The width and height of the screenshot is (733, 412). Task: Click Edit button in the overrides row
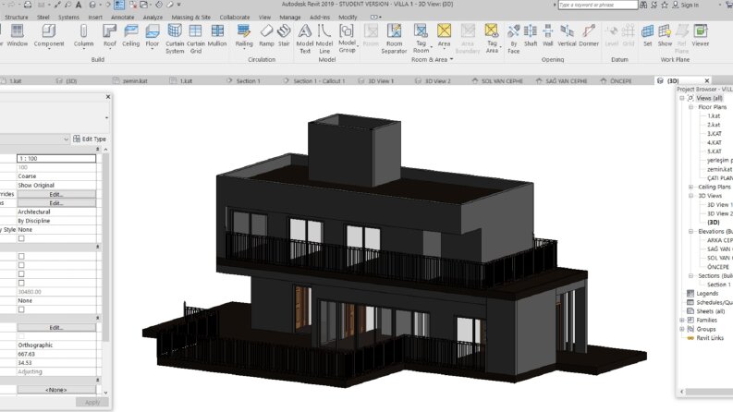click(x=56, y=194)
